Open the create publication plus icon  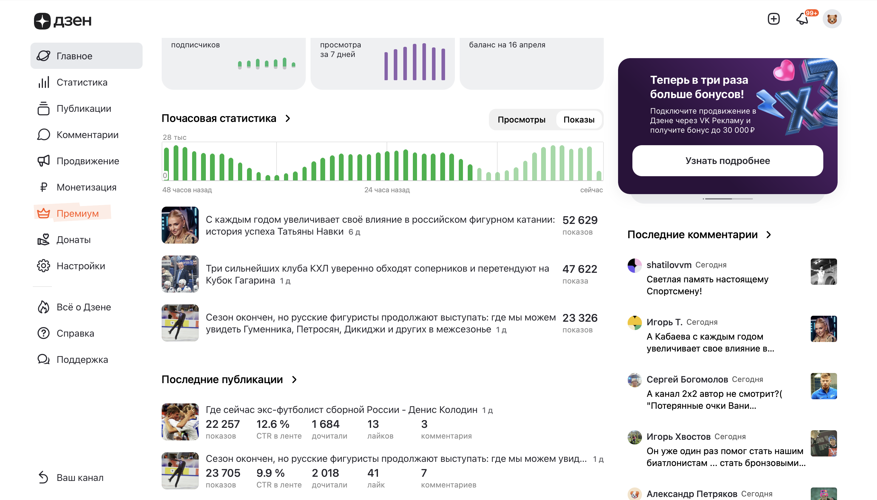(x=773, y=19)
